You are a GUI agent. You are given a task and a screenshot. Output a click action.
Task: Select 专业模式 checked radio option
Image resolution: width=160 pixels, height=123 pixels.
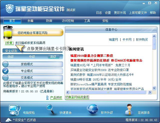coord(5,71)
